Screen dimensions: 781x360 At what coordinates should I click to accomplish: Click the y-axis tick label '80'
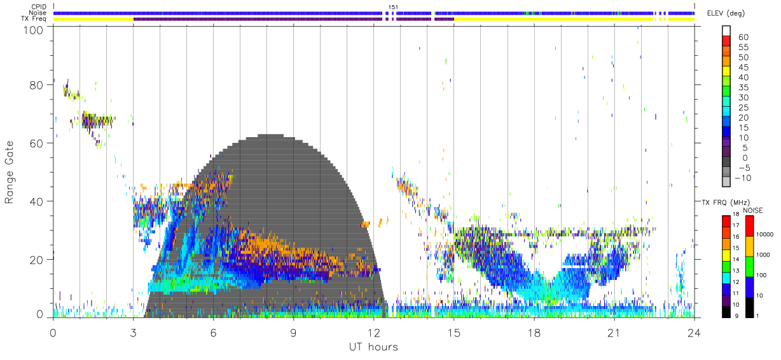pyautogui.click(x=37, y=85)
